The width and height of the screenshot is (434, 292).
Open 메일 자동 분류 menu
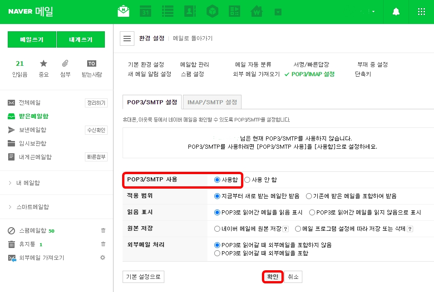tap(253, 64)
